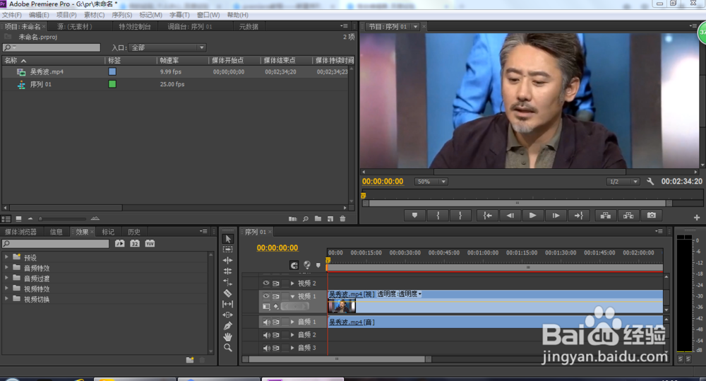The height and width of the screenshot is (381, 706).
Task: Open the 1/2 playback resolution dropdown
Action: [623, 181]
